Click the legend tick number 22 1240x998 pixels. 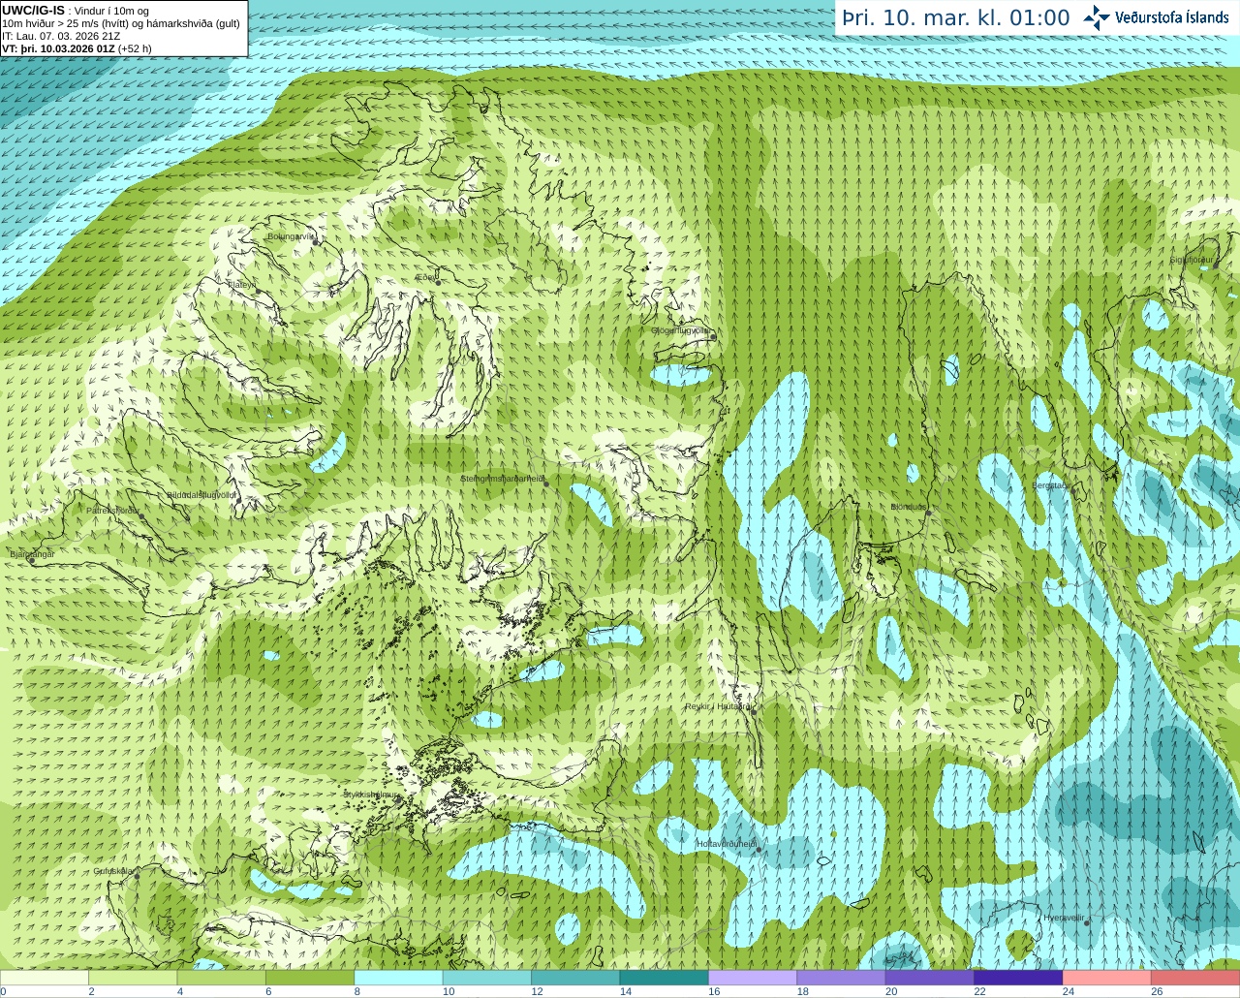(x=979, y=992)
